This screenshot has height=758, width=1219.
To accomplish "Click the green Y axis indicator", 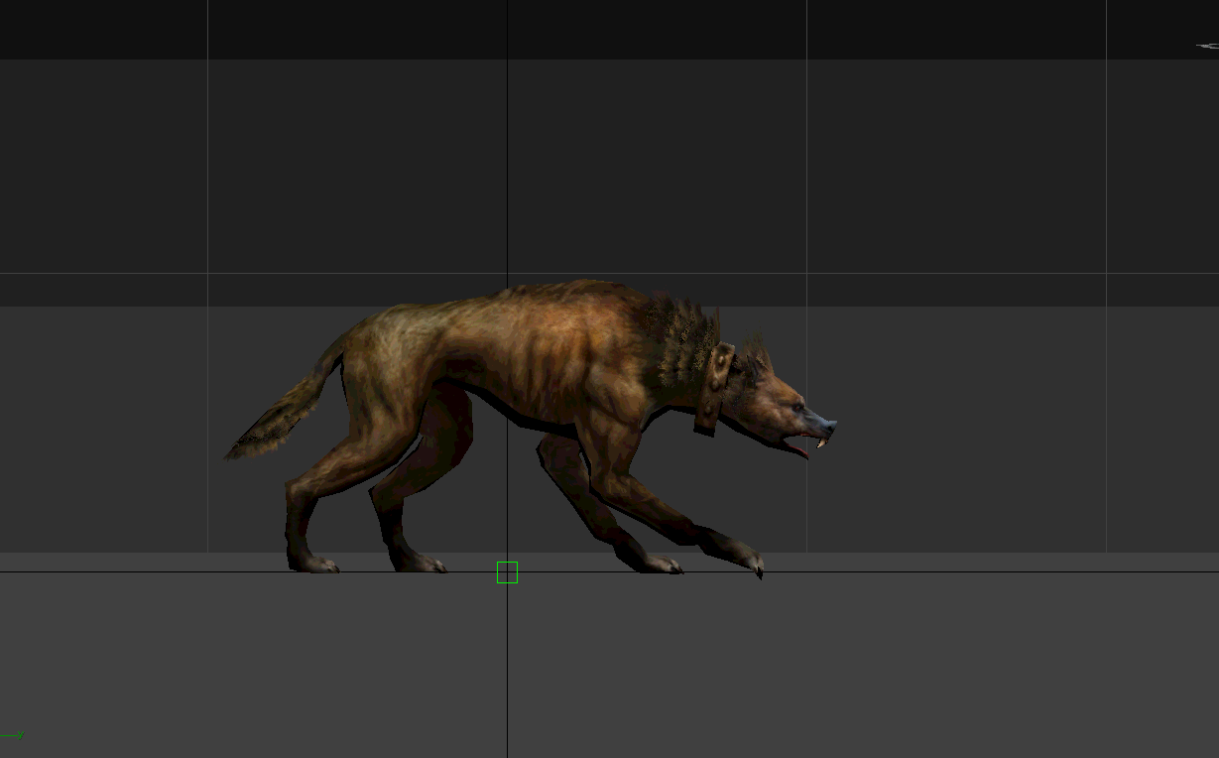I will (x=19, y=735).
